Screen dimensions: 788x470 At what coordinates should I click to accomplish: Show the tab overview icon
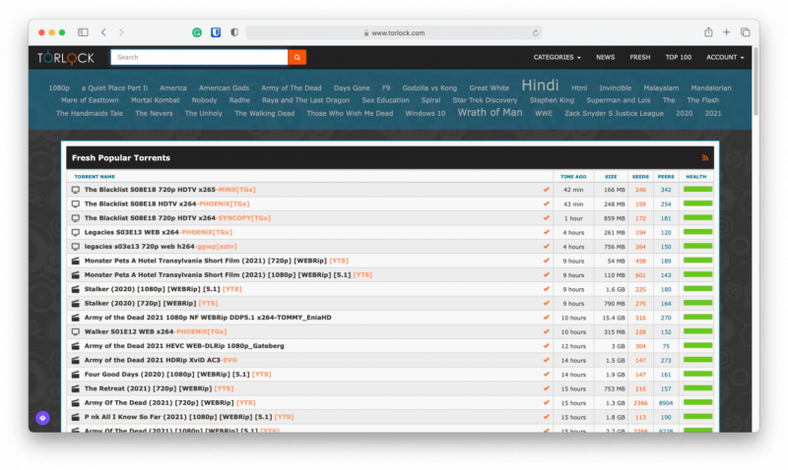(746, 32)
